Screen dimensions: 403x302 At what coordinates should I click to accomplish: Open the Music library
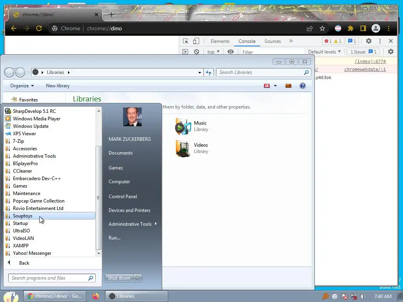192,126
